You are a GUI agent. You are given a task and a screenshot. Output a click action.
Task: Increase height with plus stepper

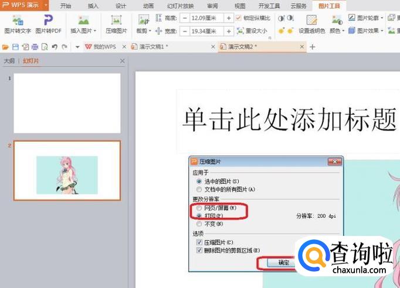pos(229,18)
